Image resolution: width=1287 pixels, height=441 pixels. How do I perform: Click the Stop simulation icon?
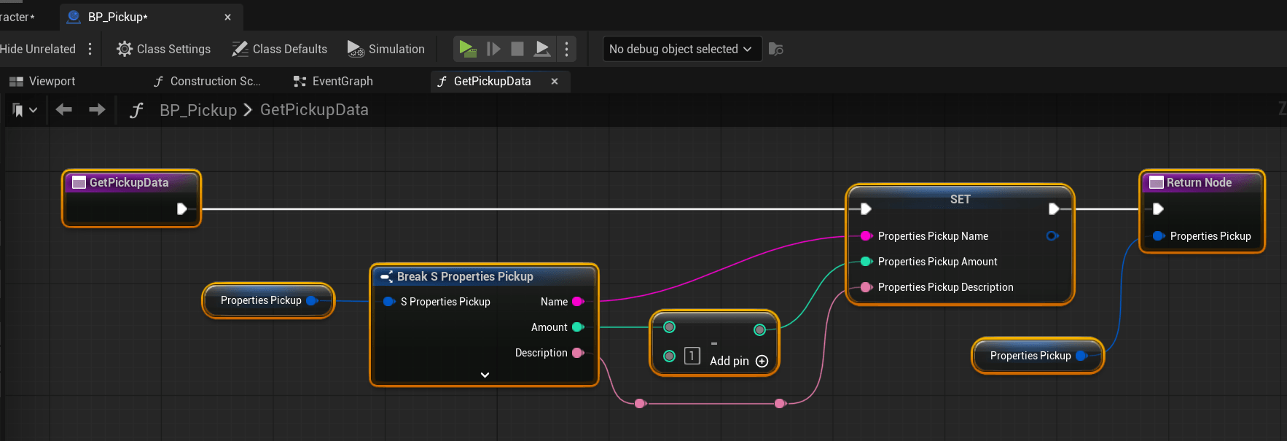coord(517,49)
